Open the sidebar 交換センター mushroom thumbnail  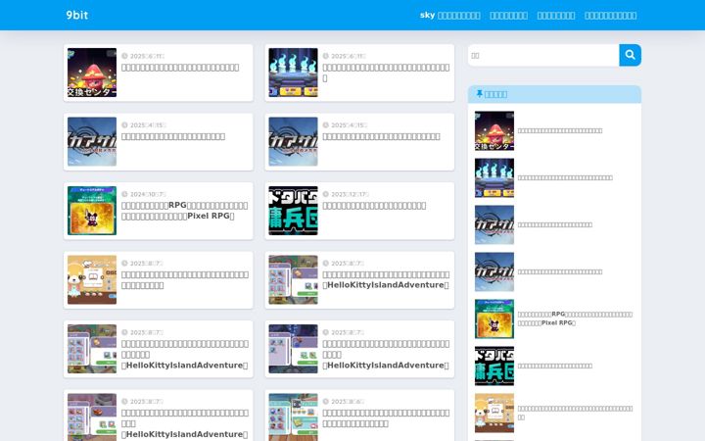click(494, 130)
